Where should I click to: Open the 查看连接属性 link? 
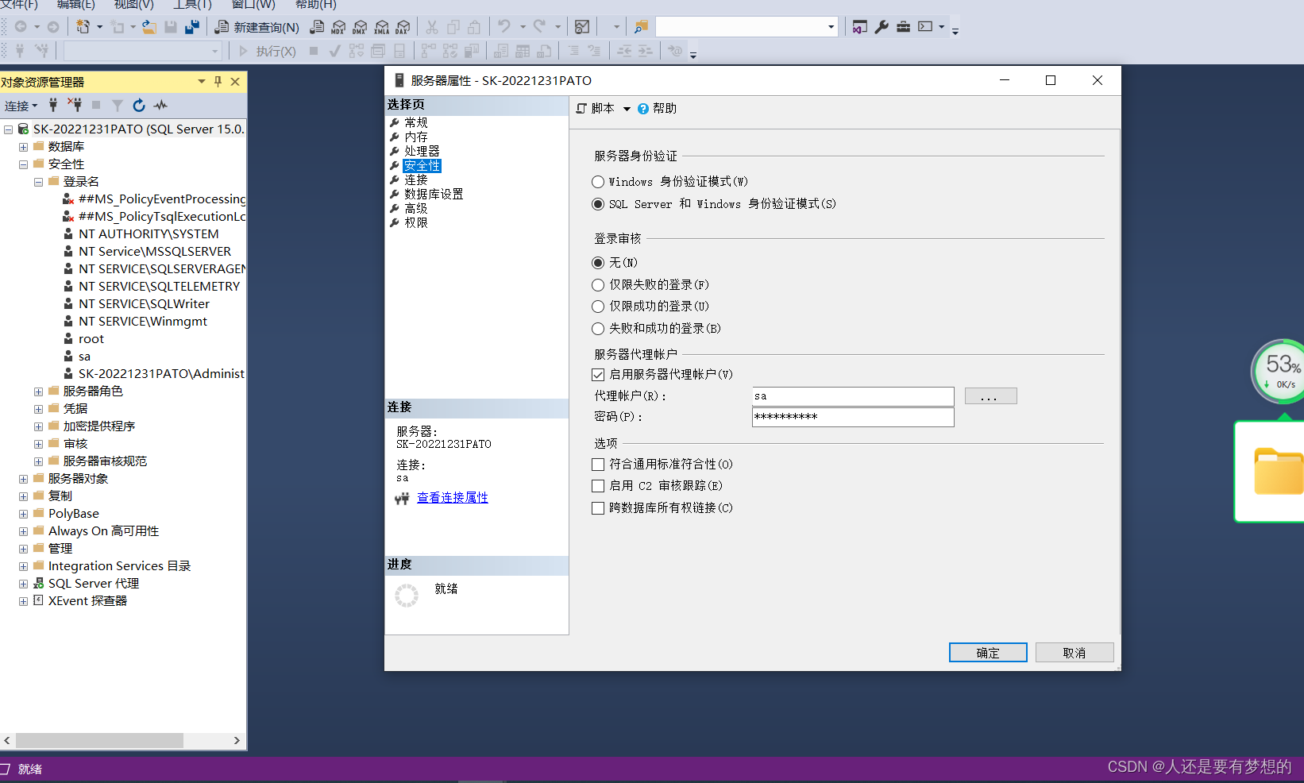click(x=453, y=498)
